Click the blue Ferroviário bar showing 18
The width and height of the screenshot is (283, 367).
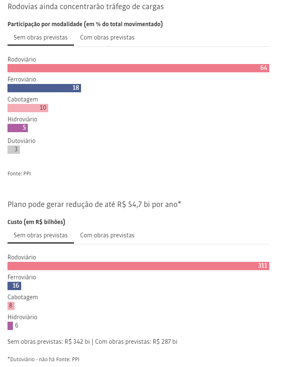click(x=44, y=88)
